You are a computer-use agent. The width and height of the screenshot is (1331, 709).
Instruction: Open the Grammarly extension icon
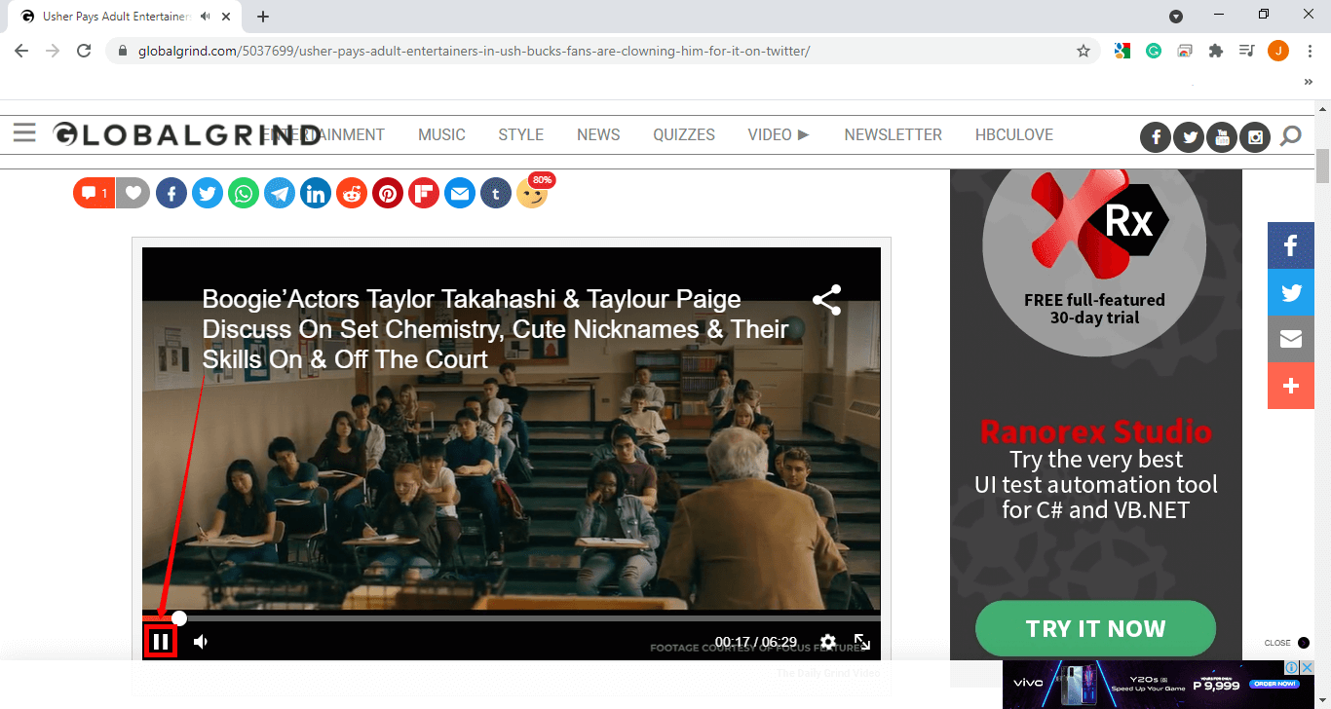[1154, 51]
